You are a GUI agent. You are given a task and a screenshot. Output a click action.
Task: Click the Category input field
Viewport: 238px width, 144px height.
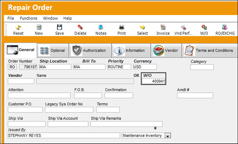tap(202, 67)
